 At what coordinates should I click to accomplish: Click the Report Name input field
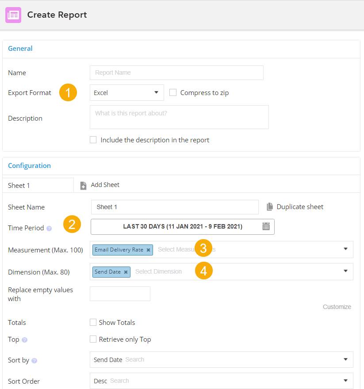[x=176, y=72]
